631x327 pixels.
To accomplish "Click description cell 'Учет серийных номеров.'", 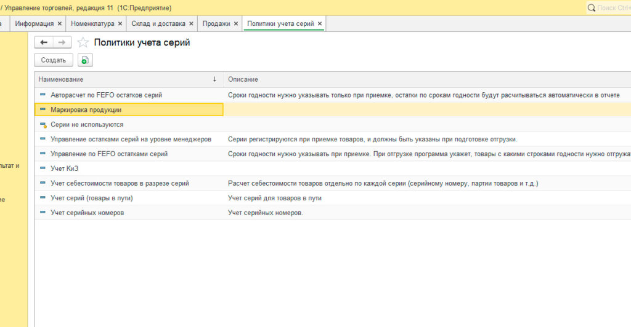I will tap(266, 213).
